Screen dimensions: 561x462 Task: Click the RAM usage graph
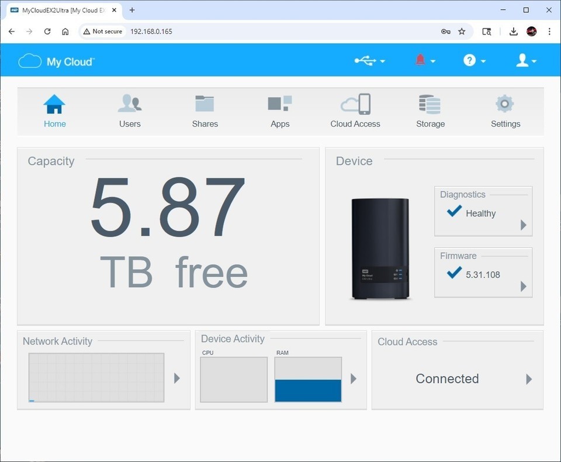click(x=308, y=380)
